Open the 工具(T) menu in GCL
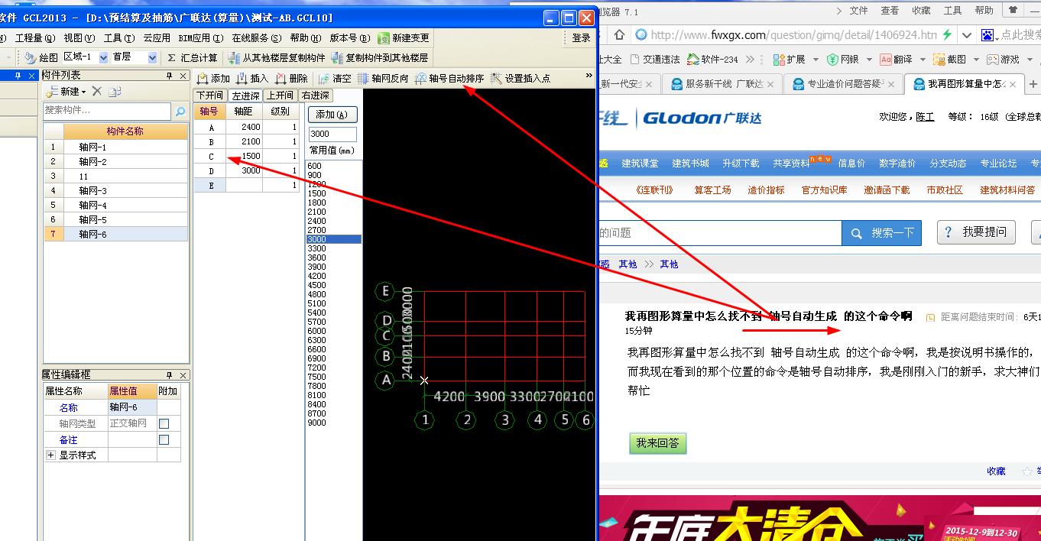The width and height of the screenshot is (1041, 541). coord(118,37)
